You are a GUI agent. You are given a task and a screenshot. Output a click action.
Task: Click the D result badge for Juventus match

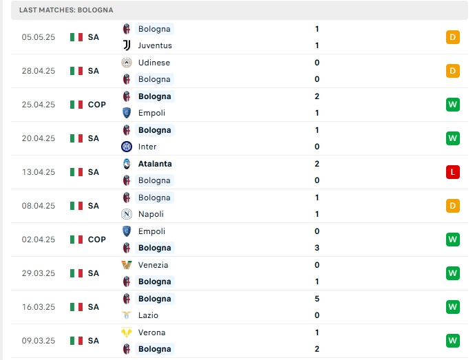point(452,37)
